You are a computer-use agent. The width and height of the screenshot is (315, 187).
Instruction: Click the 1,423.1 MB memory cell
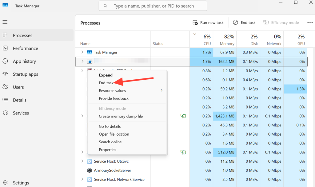pyautogui.click(x=225, y=116)
